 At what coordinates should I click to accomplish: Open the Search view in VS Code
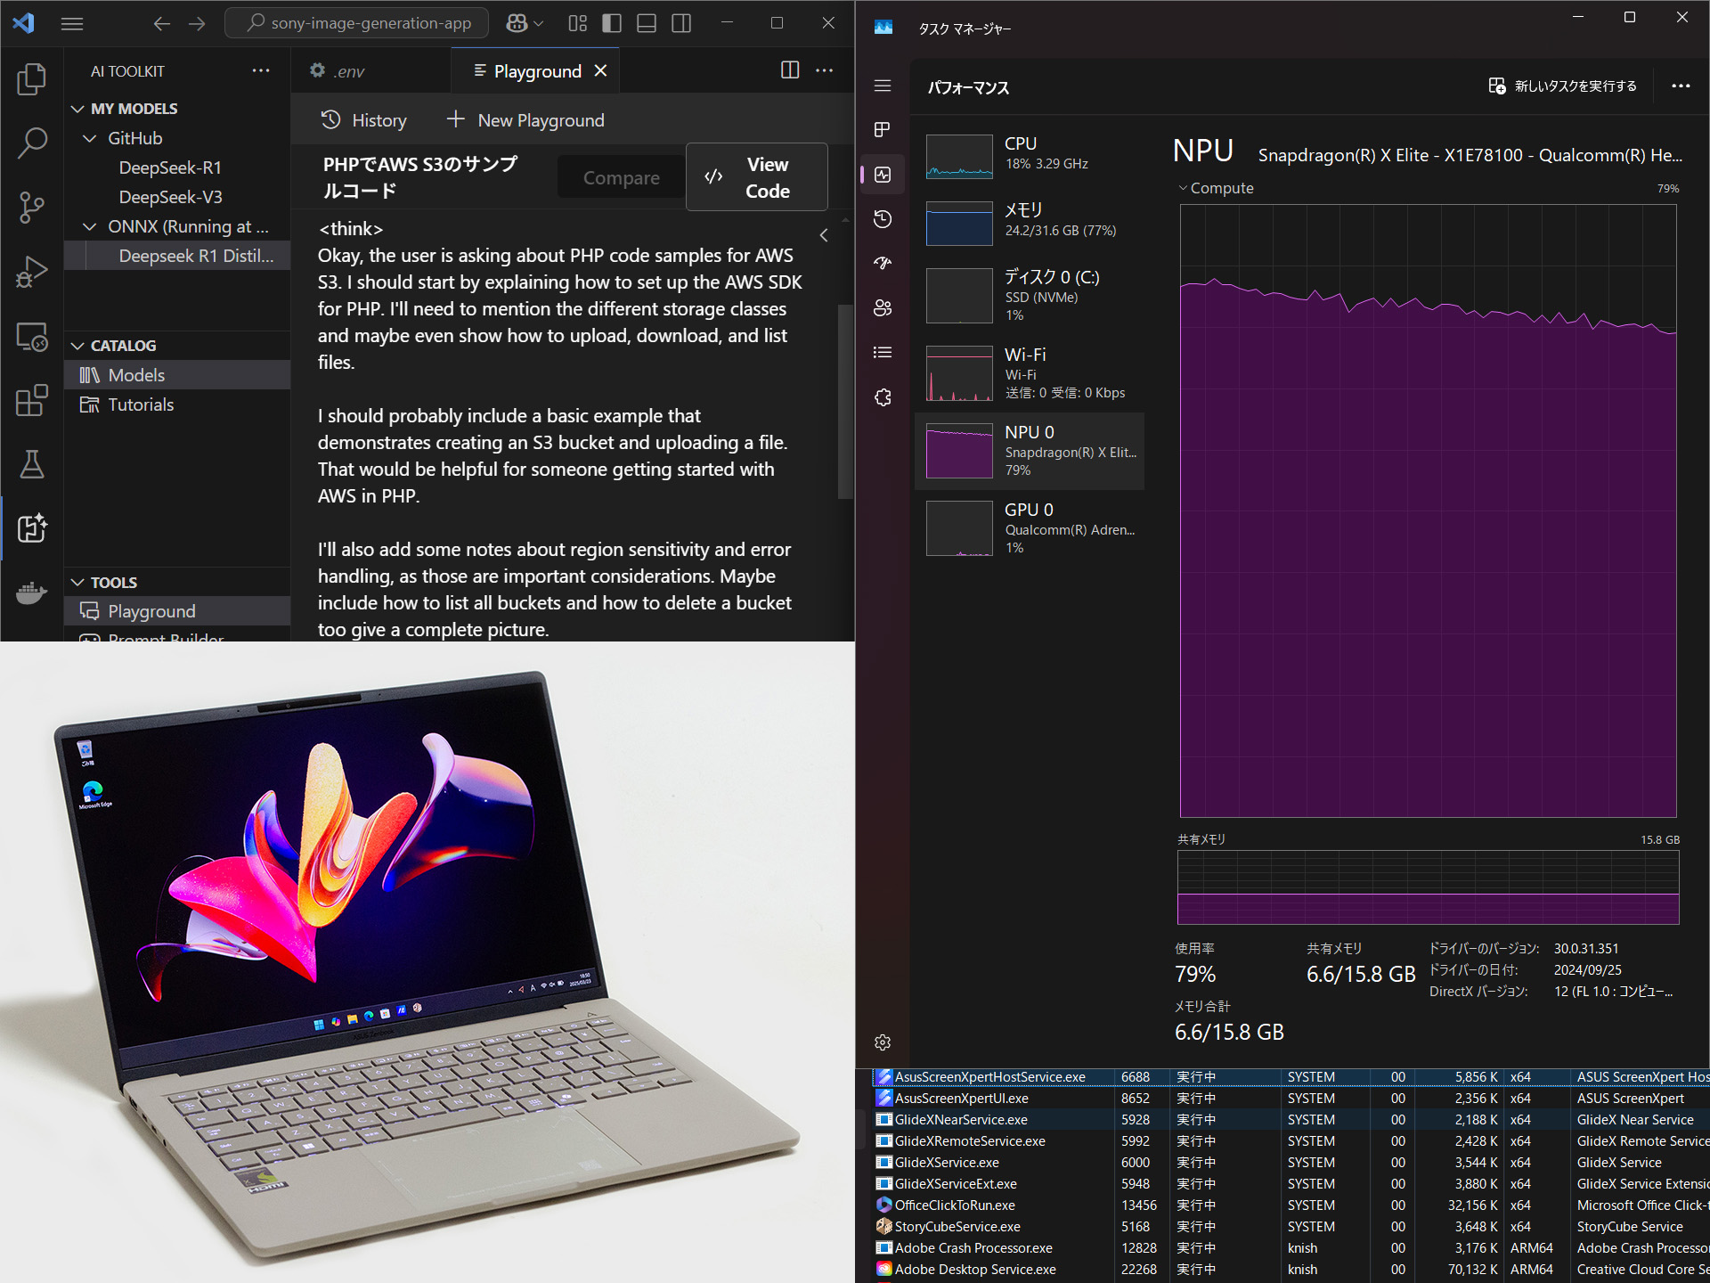[x=32, y=143]
